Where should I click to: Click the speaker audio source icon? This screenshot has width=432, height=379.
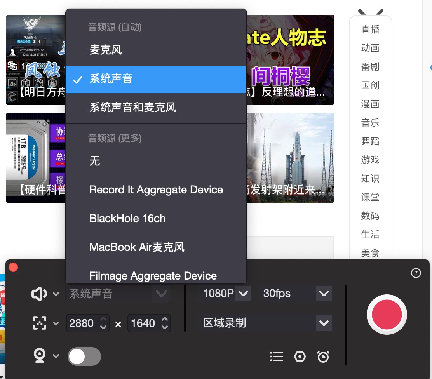point(39,294)
